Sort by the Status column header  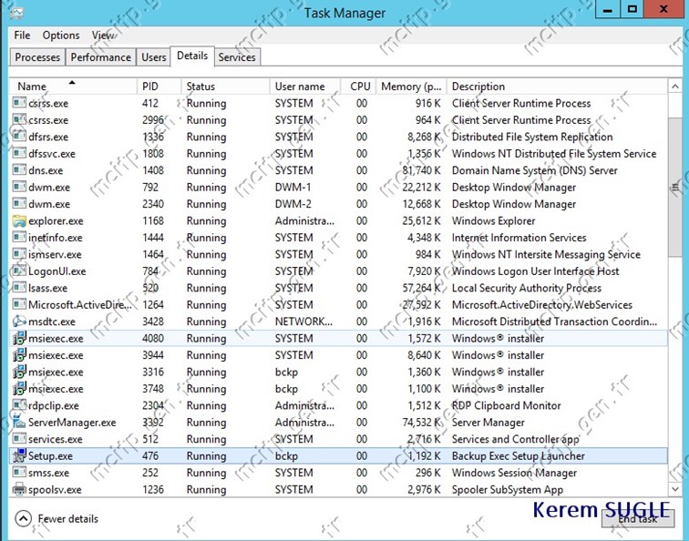tap(225, 86)
